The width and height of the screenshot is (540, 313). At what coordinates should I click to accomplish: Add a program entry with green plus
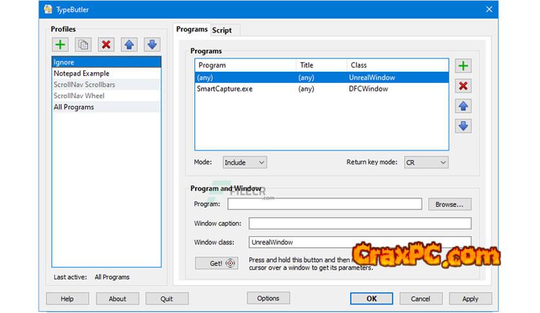463,65
